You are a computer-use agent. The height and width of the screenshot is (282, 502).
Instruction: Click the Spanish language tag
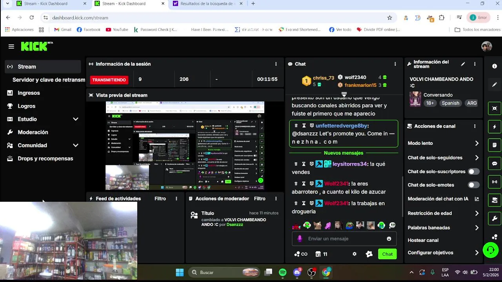tap(450, 103)
